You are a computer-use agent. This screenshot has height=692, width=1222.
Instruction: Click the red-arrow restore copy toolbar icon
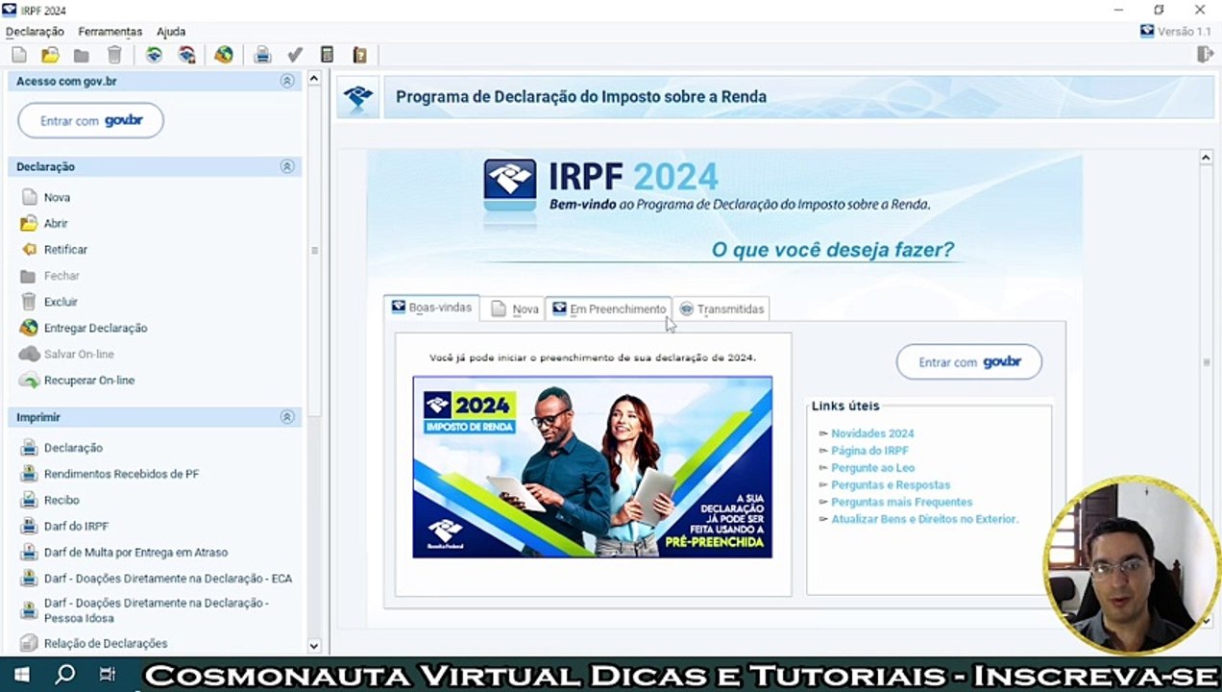click(187, 55)
